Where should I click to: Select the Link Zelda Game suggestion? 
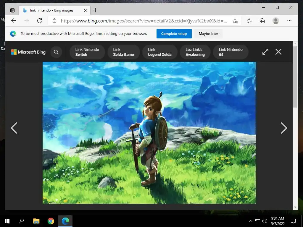pyautogui.click(x=123, y=52)
